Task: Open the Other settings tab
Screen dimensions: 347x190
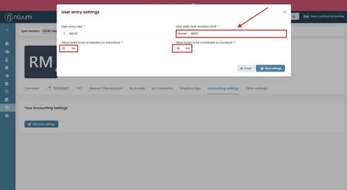Action: coord(256,88)
